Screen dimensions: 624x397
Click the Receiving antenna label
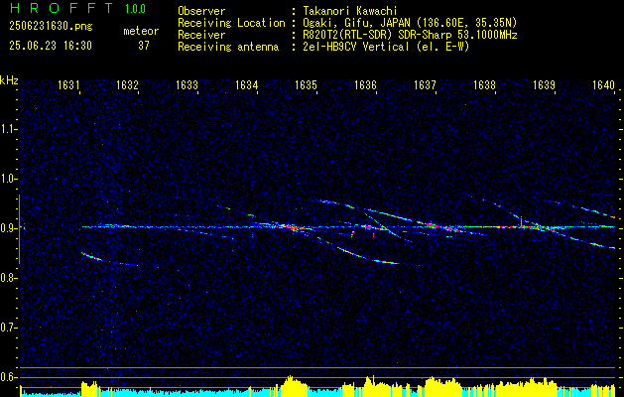(x=228, y=47)
